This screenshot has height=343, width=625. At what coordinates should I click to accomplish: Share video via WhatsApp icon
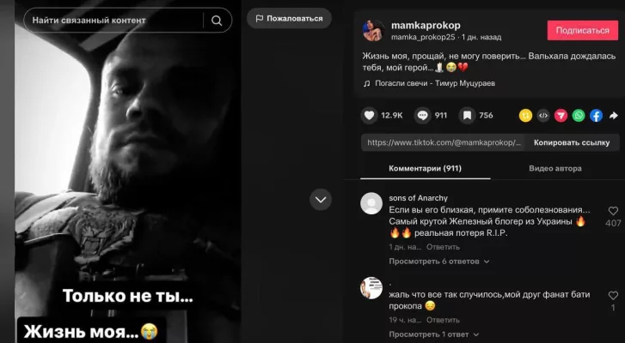click(x=579, y=116)
